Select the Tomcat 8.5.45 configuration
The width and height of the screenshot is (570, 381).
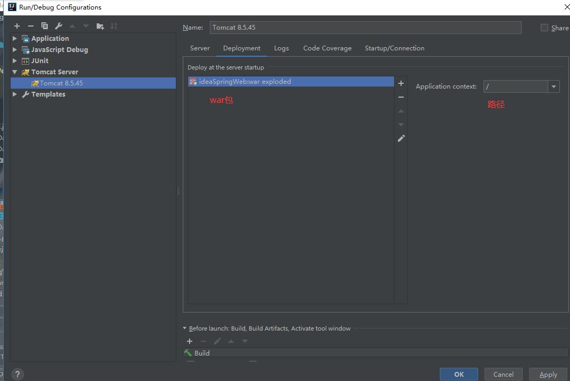(93, 83)
